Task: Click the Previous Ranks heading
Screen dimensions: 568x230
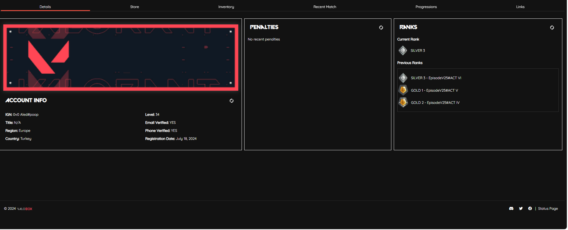Action: coord(410,63)
